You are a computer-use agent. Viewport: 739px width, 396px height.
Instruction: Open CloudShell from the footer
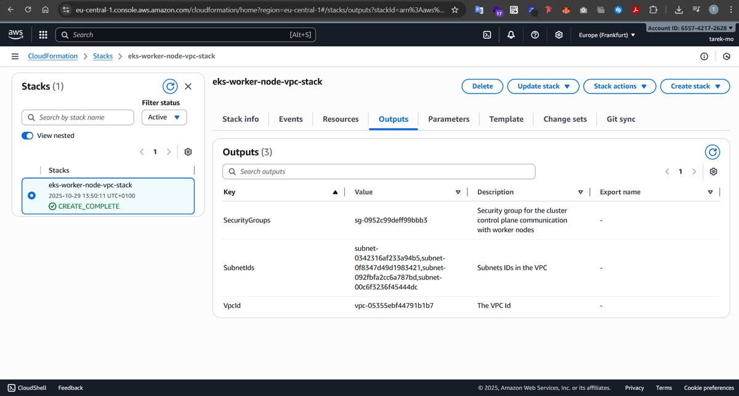(26, 387)
